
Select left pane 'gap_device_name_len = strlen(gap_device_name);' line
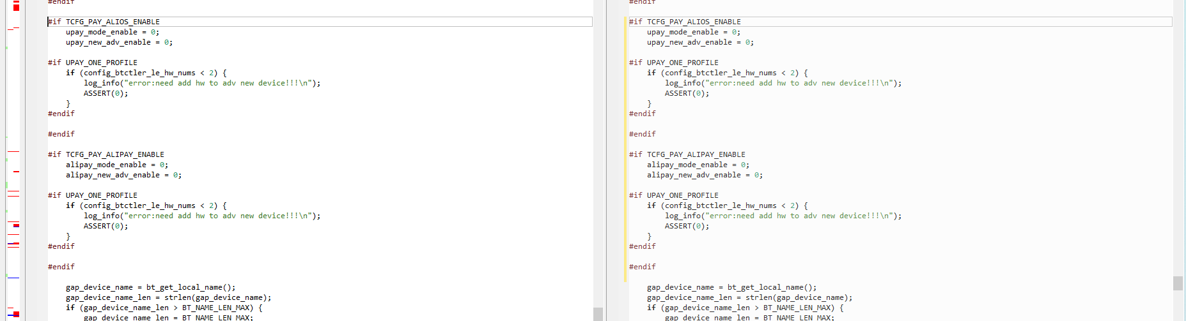coord(169,297)
